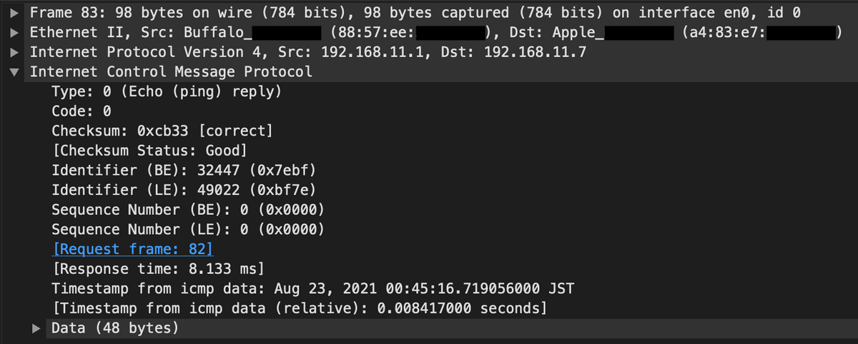Select the Timestamp from icmp data line
858x344 pixels.
pos(313,289)
